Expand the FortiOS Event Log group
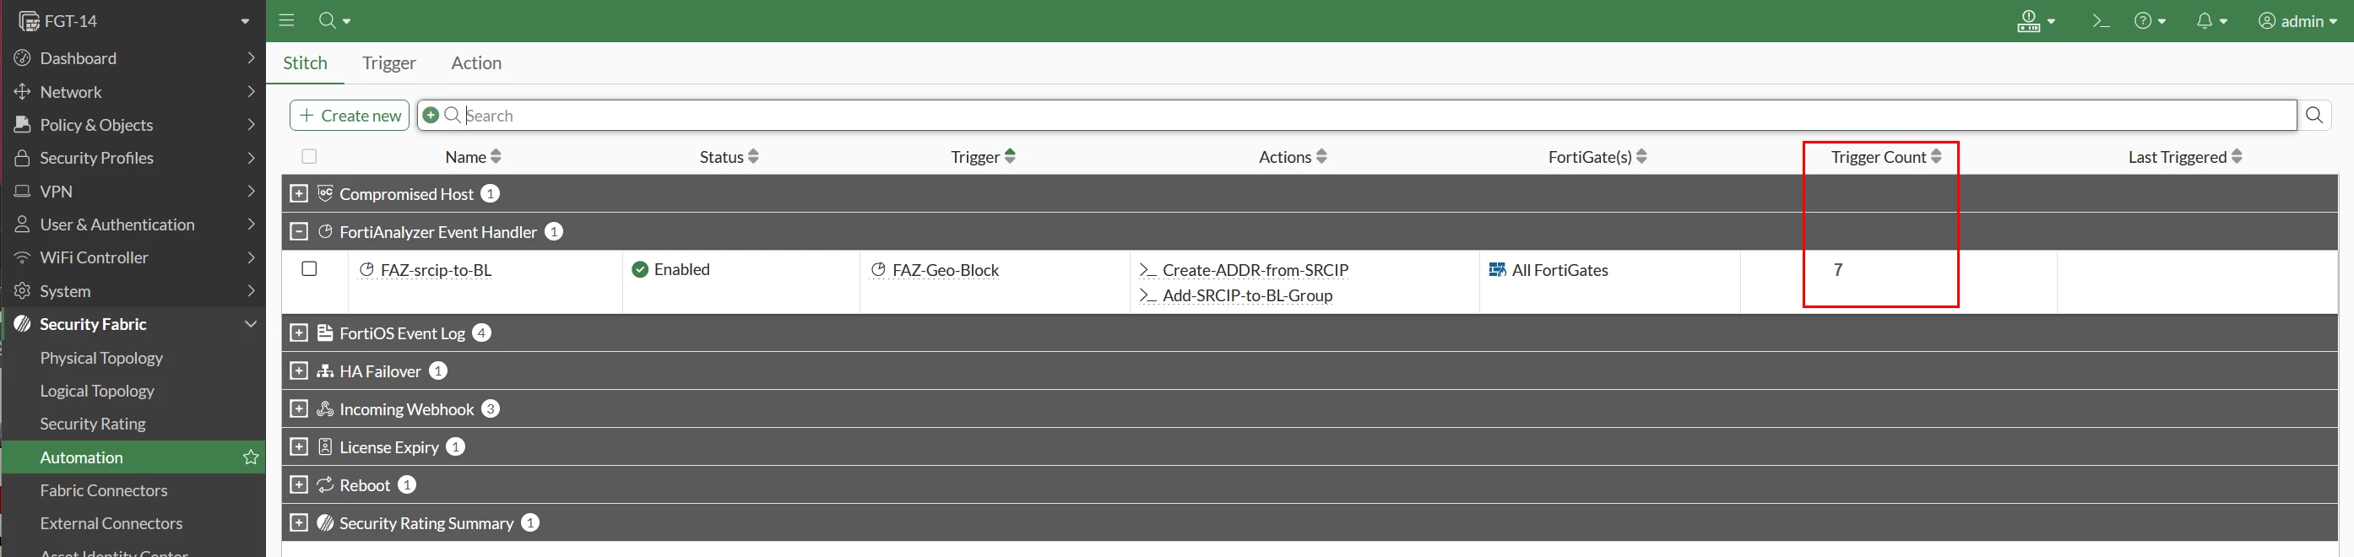 click(x=299, y=333)
